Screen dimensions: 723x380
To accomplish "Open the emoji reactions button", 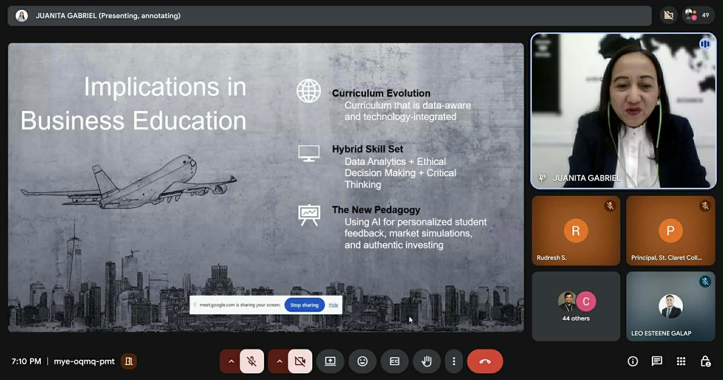I will 362,361.
